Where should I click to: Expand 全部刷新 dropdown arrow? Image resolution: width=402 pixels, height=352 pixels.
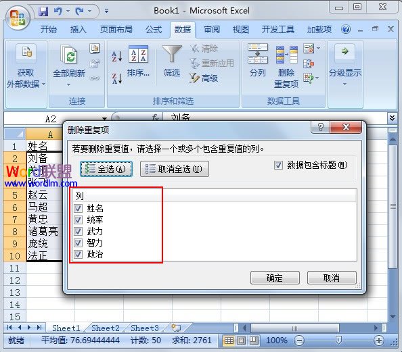69,84
